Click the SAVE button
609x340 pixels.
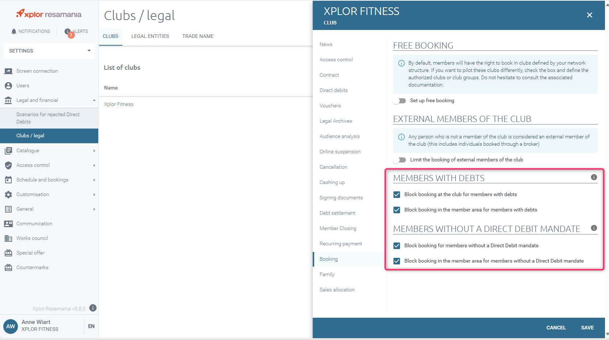(587, 328)
